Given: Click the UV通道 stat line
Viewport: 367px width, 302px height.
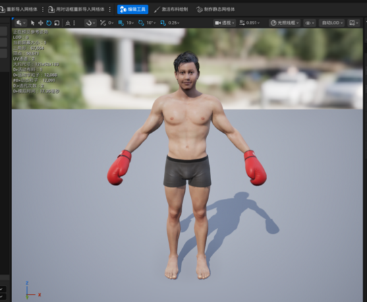Looking at the screenshot, I should coord(24,59).
